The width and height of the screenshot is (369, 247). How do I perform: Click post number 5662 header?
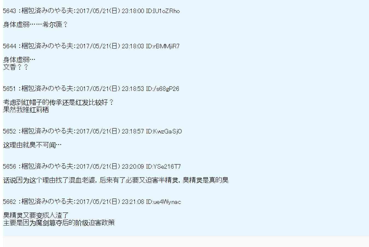92,202
